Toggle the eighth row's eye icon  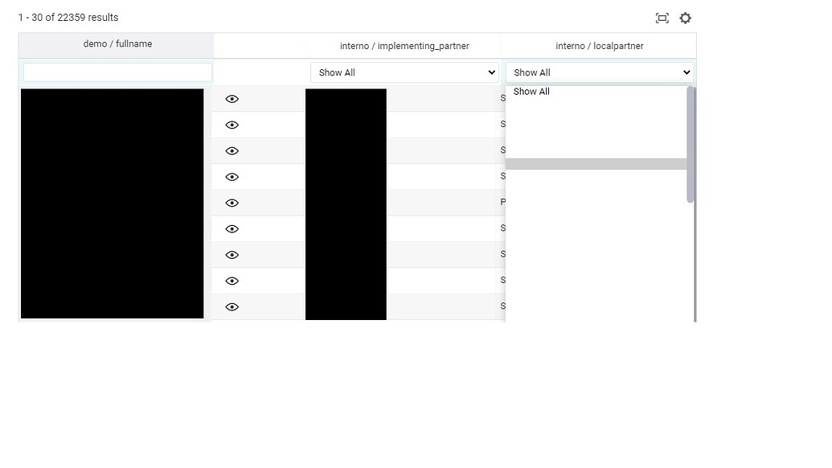232,281
